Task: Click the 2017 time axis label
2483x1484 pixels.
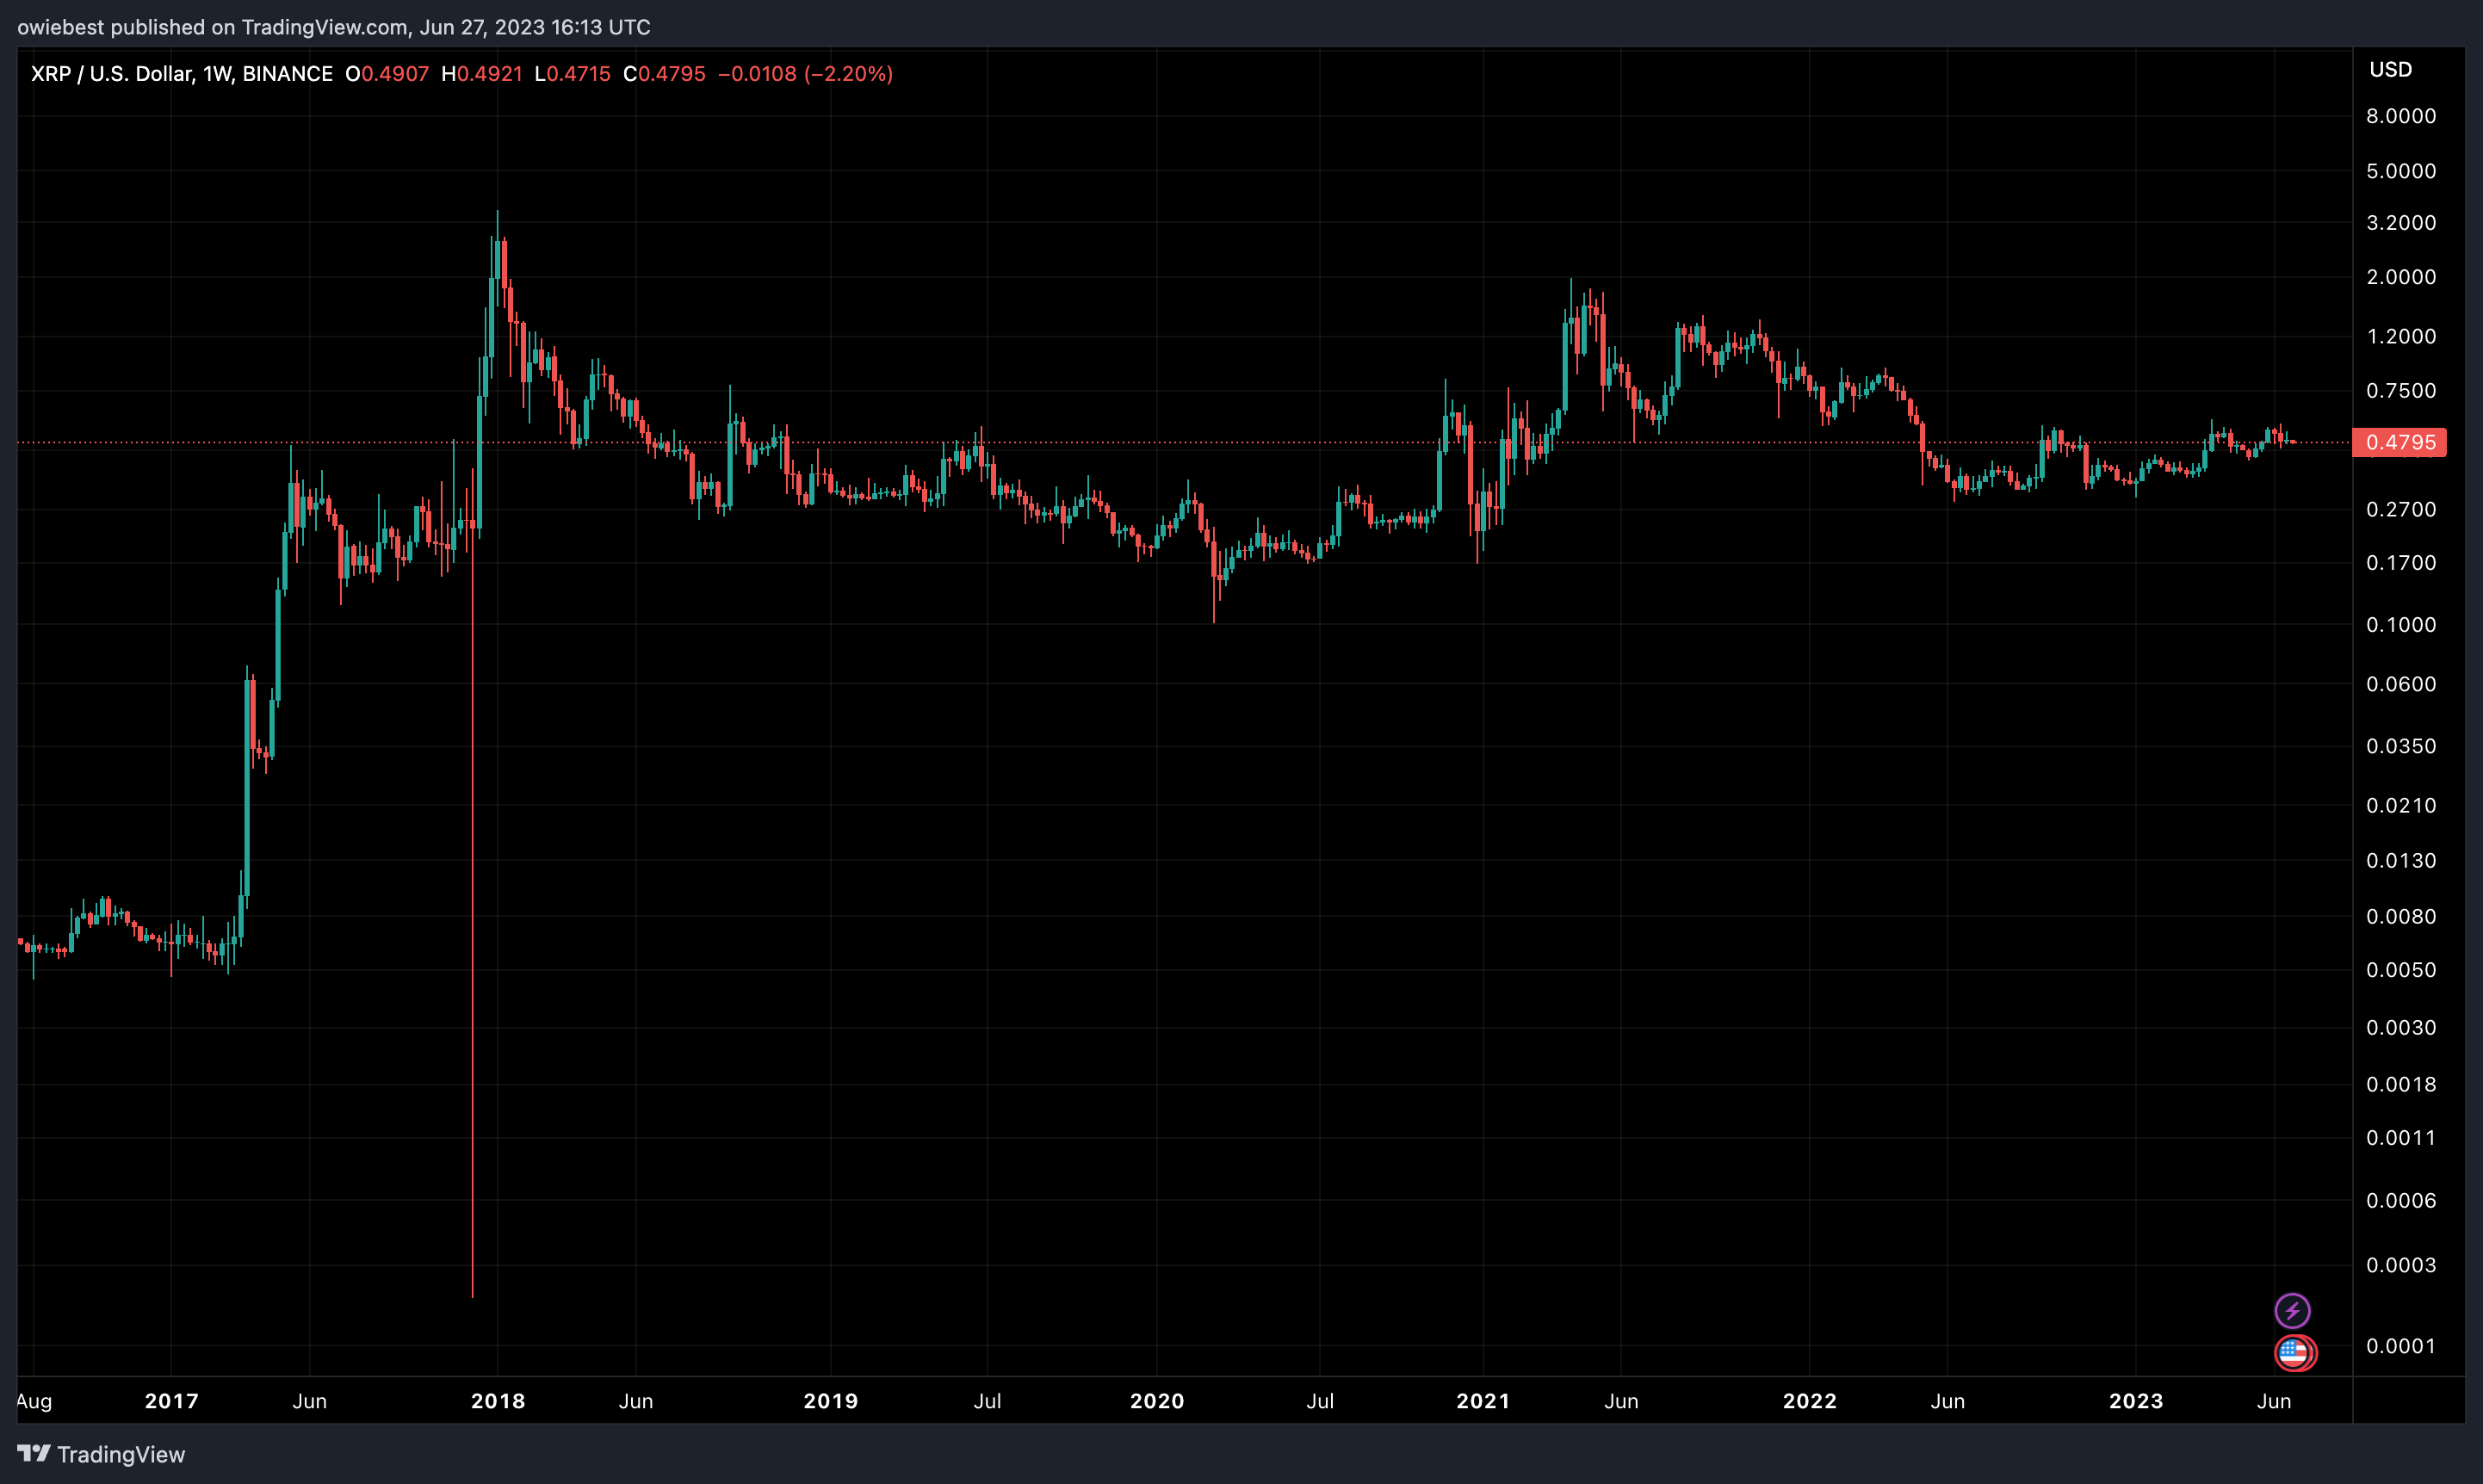Action: click(x=171, y=1401)
